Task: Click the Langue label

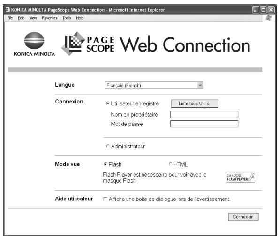Action: pos(65,85)
